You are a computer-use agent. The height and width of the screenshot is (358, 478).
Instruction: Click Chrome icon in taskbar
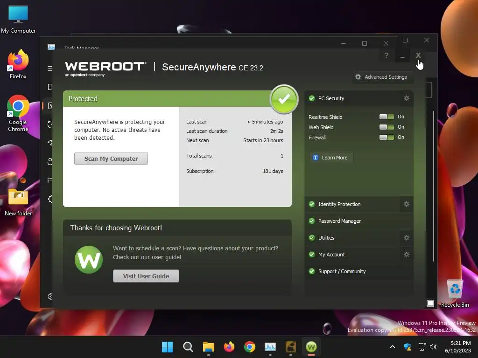pyautogui.click(x=250, y=347)
